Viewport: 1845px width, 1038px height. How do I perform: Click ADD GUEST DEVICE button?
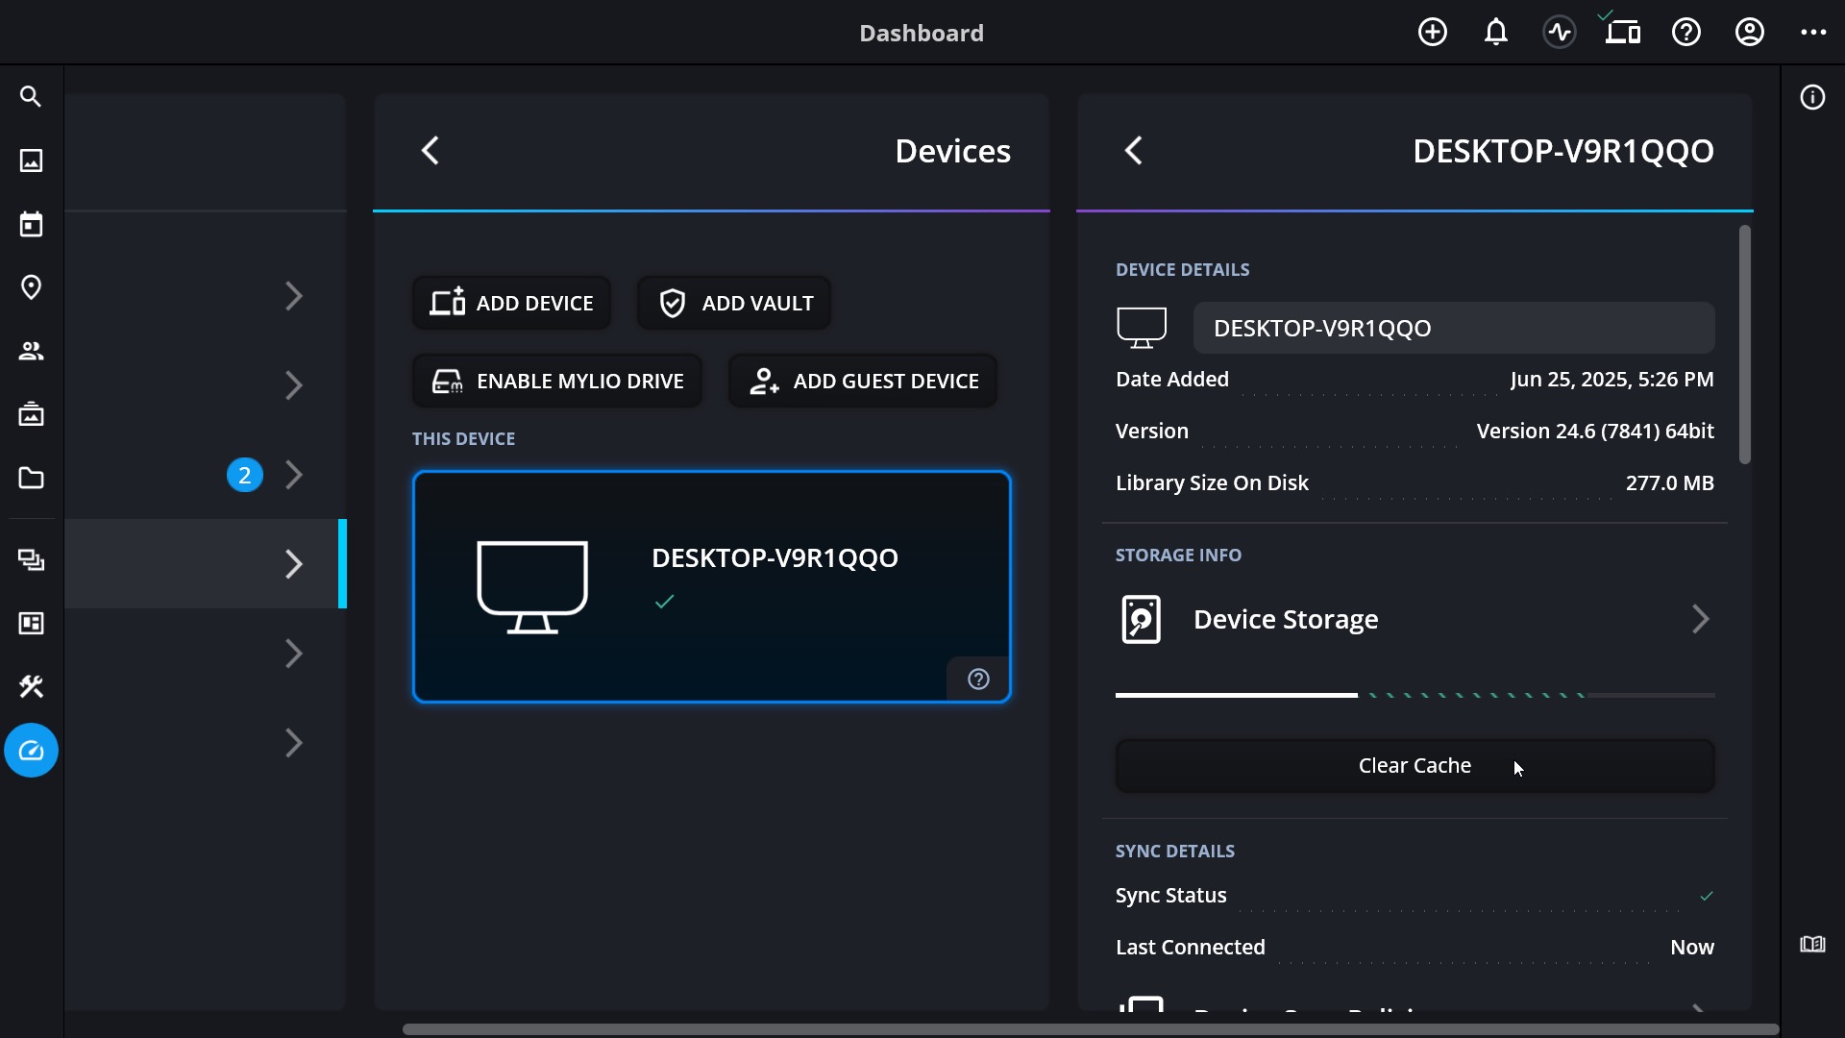tap(863, 382)
